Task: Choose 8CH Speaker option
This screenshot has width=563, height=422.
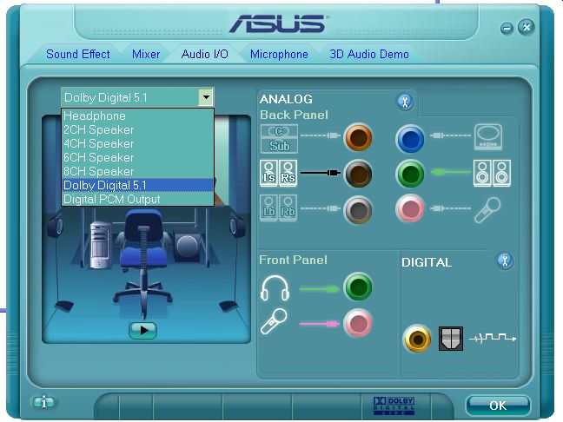Action: pos(138,171)
